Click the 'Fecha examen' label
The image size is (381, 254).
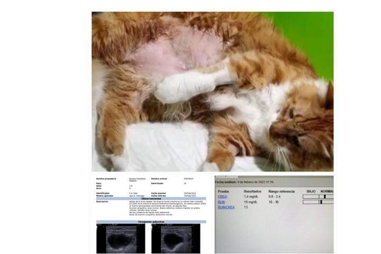(158, 194)
